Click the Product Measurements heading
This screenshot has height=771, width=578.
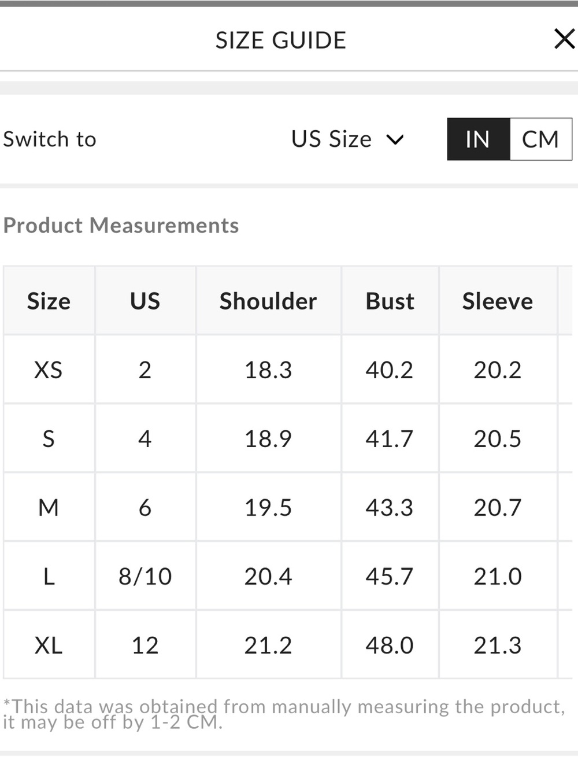tap(121, 226)
